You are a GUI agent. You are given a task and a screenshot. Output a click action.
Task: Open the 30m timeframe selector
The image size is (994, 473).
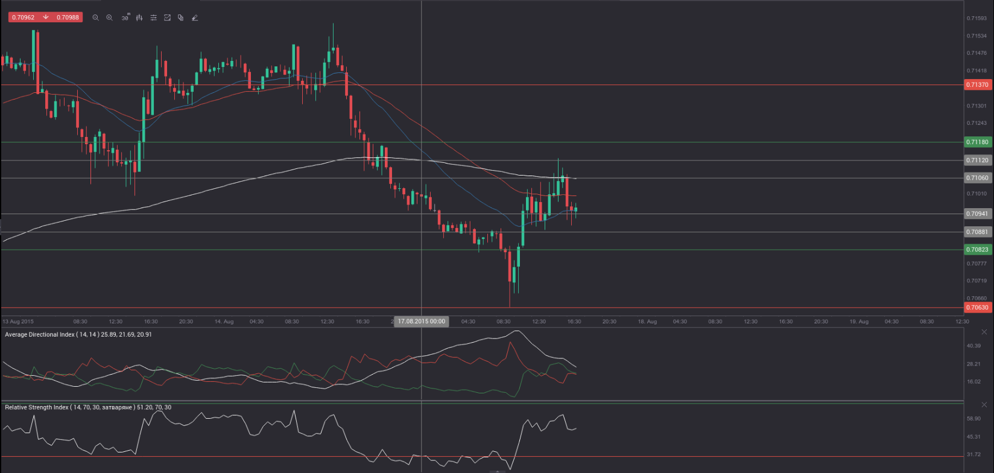[x=125, y=18]
